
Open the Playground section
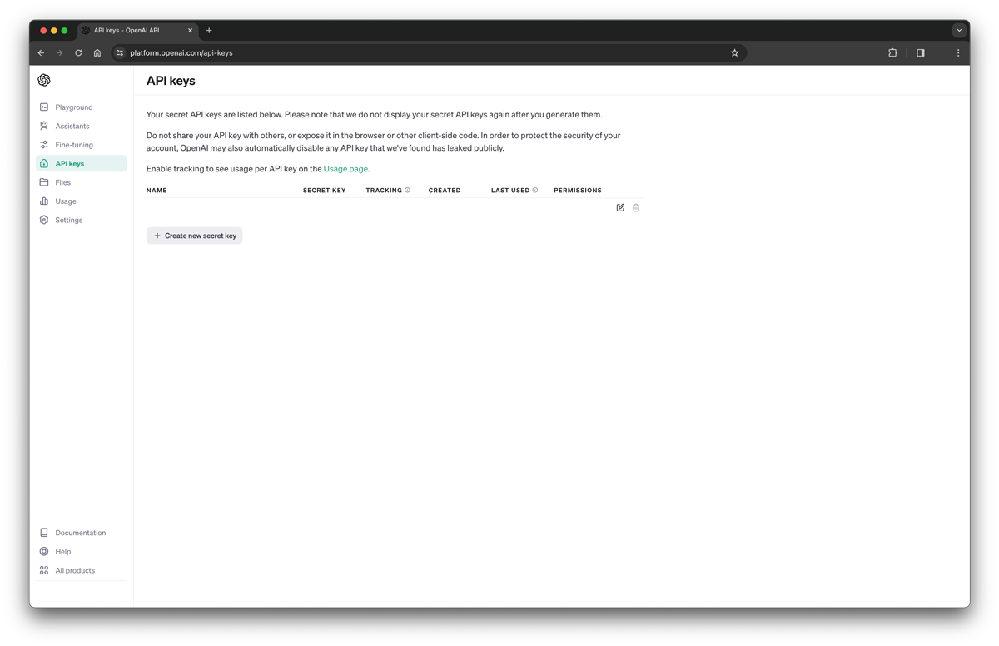(x=81, y=107)
